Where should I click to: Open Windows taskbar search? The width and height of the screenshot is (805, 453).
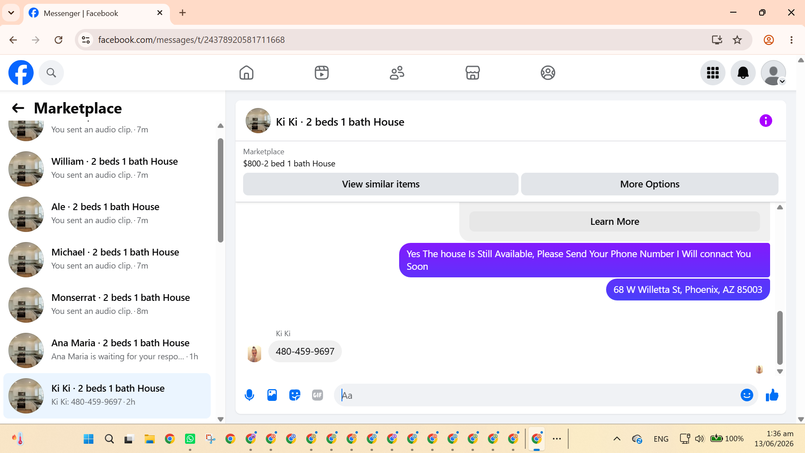pyautogui.click(x=109, y=439)
